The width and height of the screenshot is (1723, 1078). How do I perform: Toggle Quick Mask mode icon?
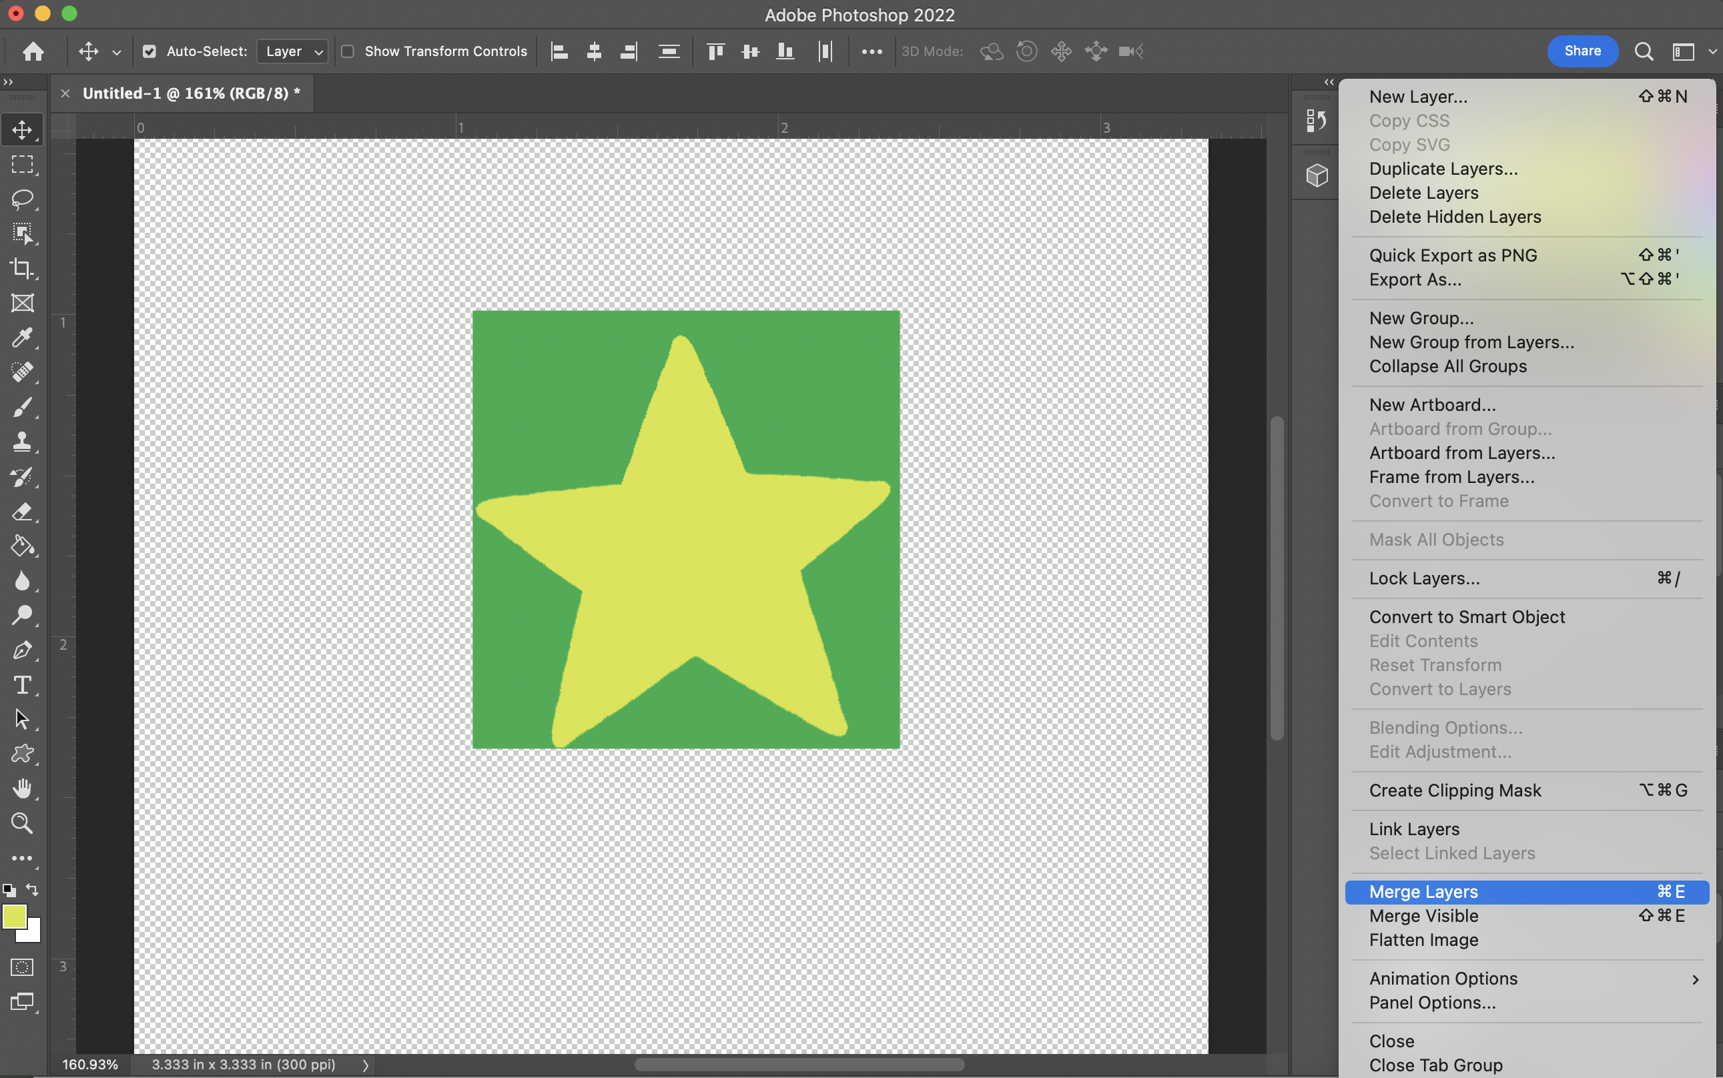pyautogui.click(x=22, y=967)
